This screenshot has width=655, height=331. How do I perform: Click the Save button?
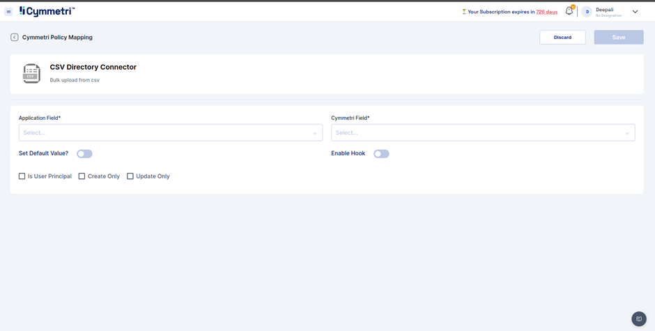(619, 37)
